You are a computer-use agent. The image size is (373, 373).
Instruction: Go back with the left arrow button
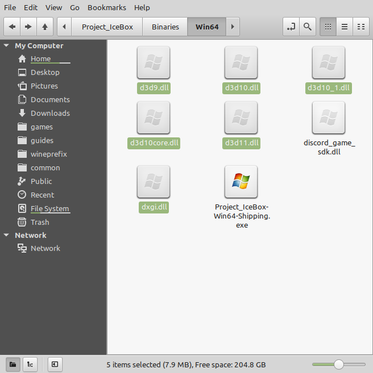12,27
